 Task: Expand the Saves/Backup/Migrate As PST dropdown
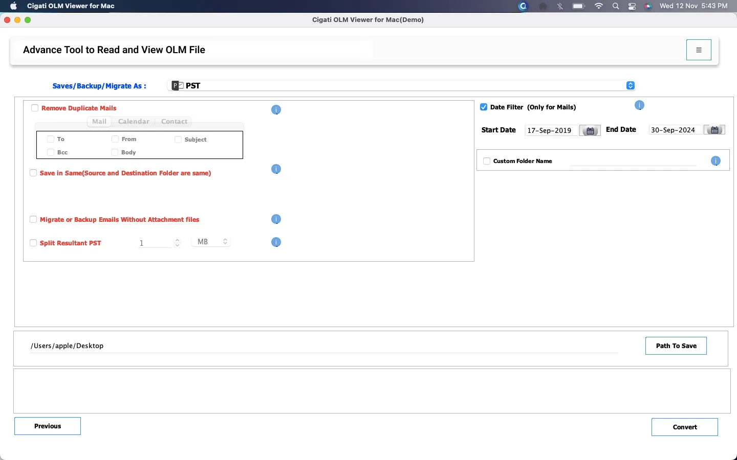point(631,85)
